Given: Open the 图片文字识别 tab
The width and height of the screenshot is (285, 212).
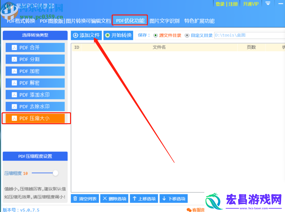Looking at the screenshot, I should (x=164, y=21).
